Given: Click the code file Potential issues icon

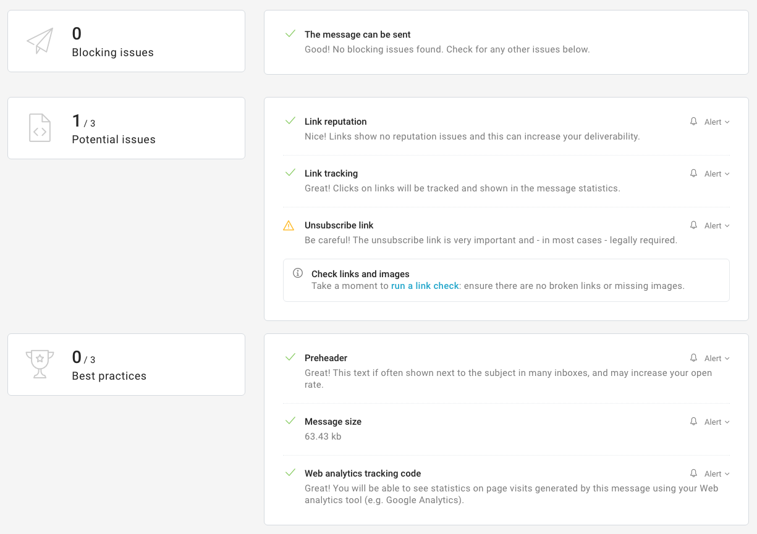Looking at the screenshot, I should [x=40, y=128].
